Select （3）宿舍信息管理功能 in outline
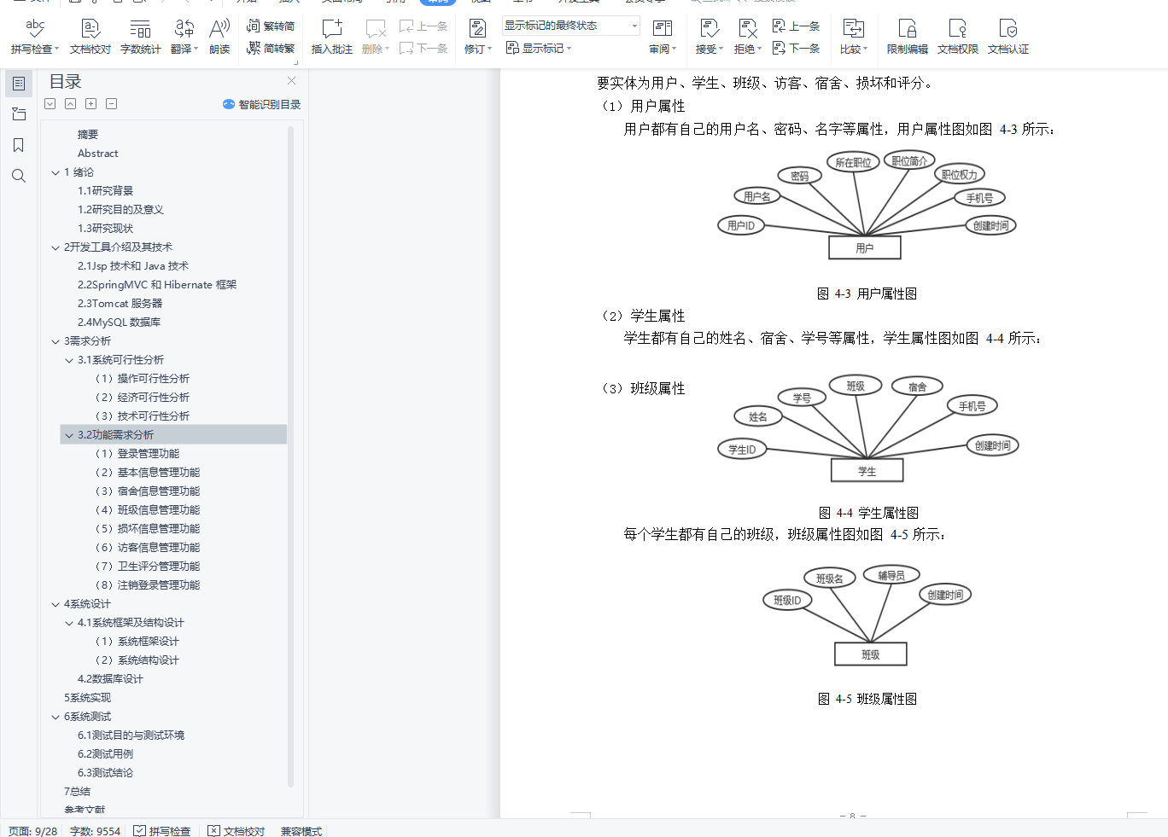The height and width of the screenshot is (837, 1168). 147,491
